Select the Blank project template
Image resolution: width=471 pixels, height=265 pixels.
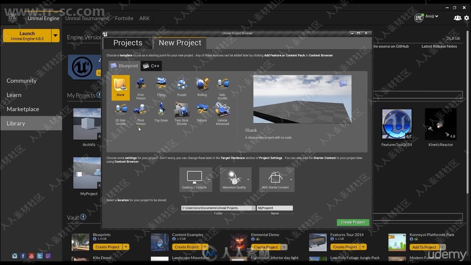(x=121, y=88)
